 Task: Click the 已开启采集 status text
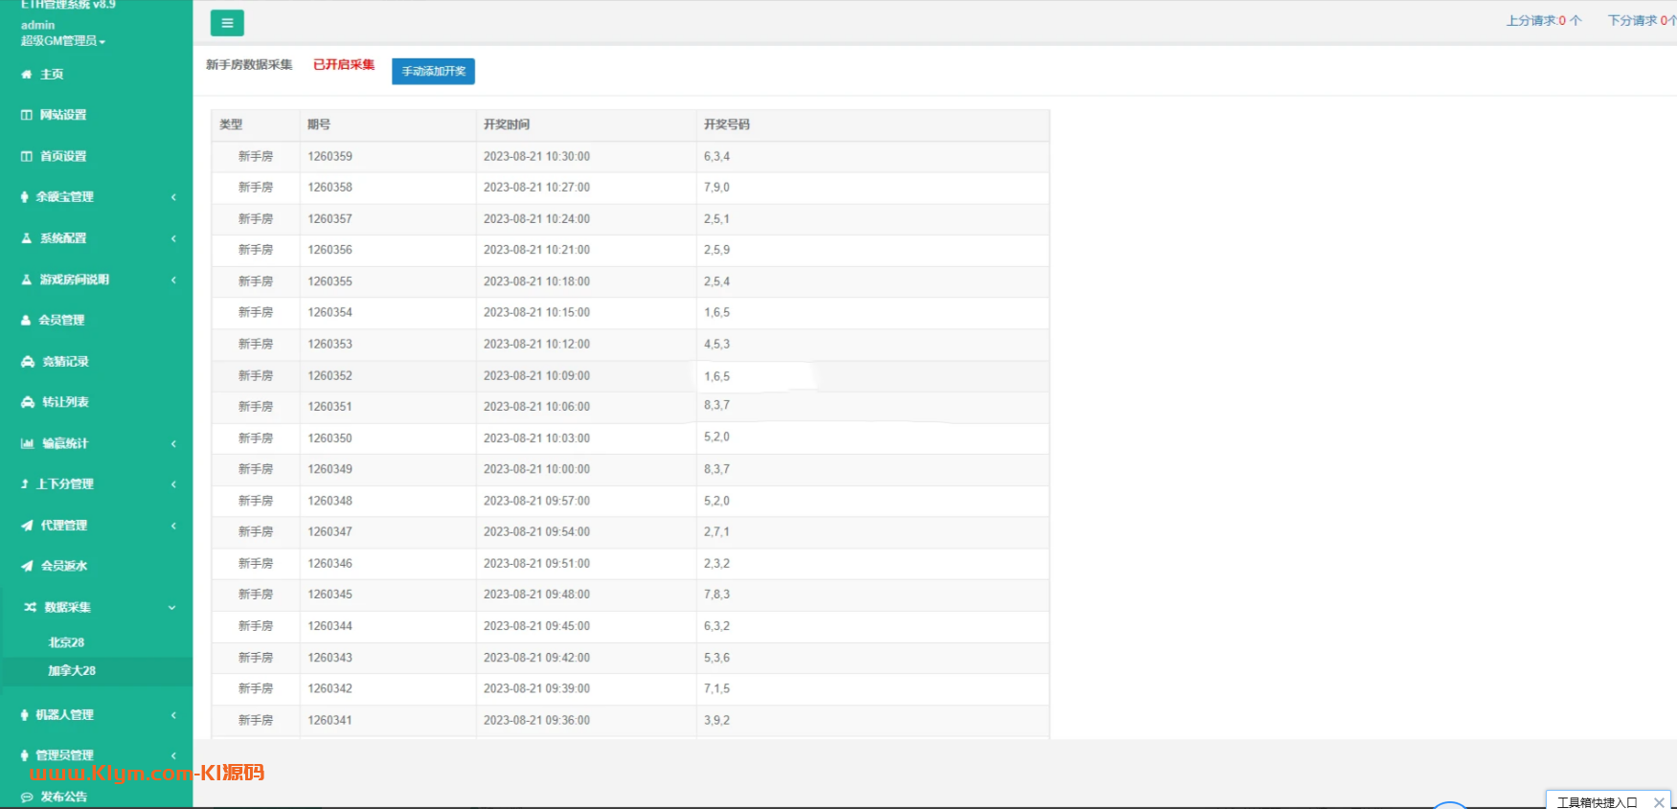click(x=344, y=65)
